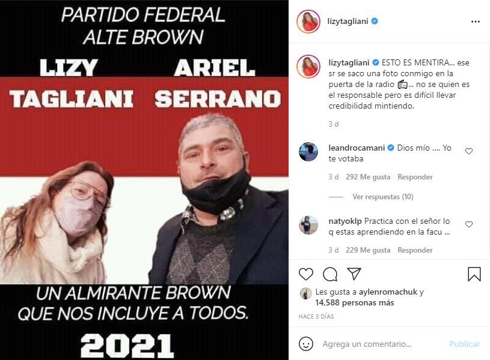Open natyoklp's profile avatar
Viewport: 490px width, 360px height.
[x=308, y=225]
